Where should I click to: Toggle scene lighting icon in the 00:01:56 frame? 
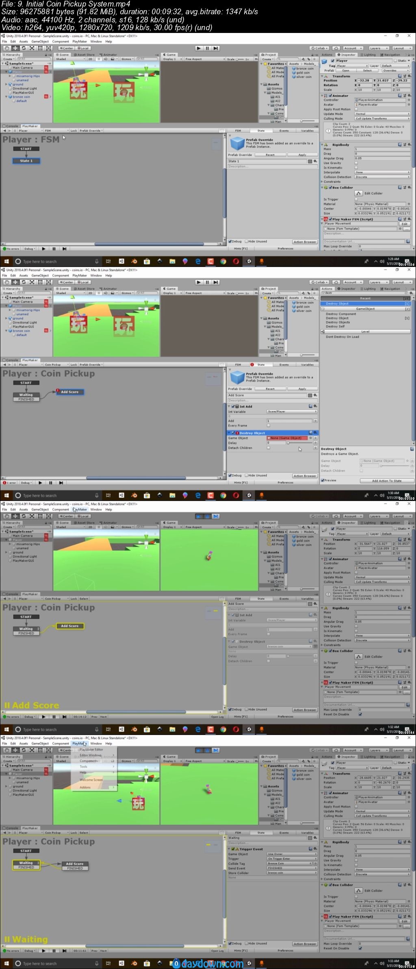point(100,59)
